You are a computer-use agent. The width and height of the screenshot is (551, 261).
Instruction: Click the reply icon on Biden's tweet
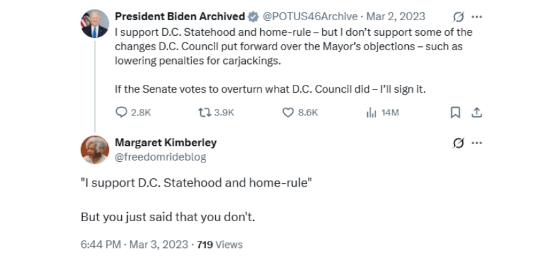pyautogui.click(x=121, y=112)
